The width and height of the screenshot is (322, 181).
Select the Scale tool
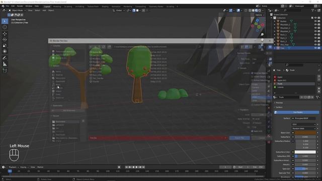[5, 46]
